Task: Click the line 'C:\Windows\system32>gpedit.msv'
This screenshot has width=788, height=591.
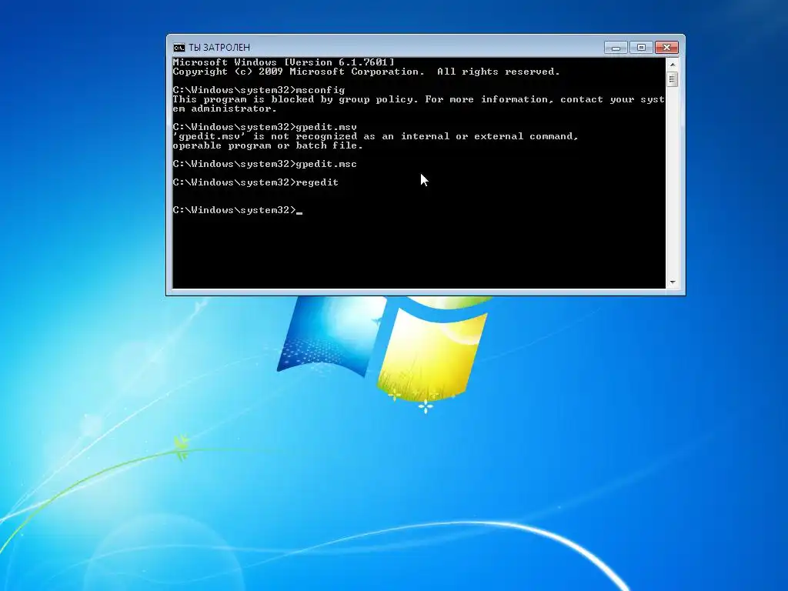Action: coord(265,127)
